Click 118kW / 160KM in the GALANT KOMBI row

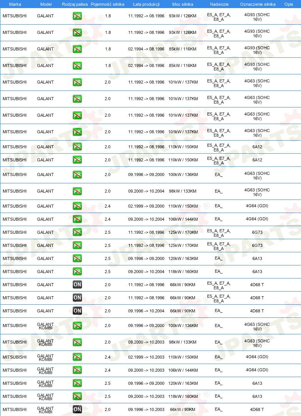pos(183,396)
